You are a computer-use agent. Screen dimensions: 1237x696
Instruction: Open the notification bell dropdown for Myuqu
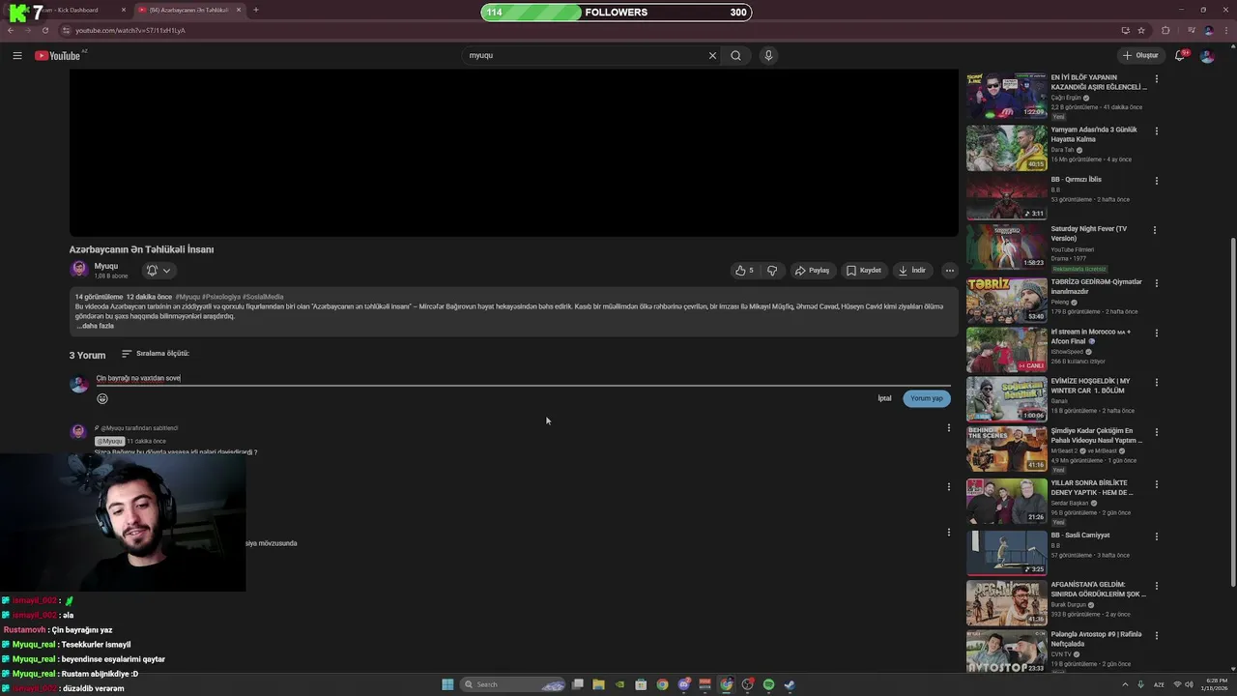coord(158,271)
